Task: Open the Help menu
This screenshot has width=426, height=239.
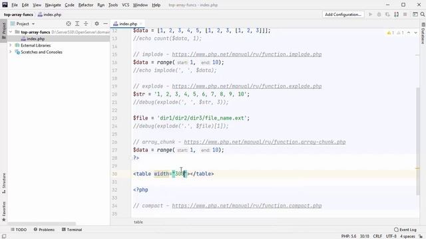Action: click(x=156, y=5)
